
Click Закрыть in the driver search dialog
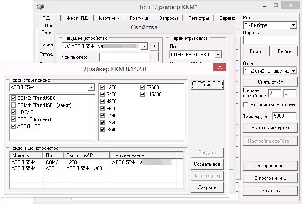[207, 187]
